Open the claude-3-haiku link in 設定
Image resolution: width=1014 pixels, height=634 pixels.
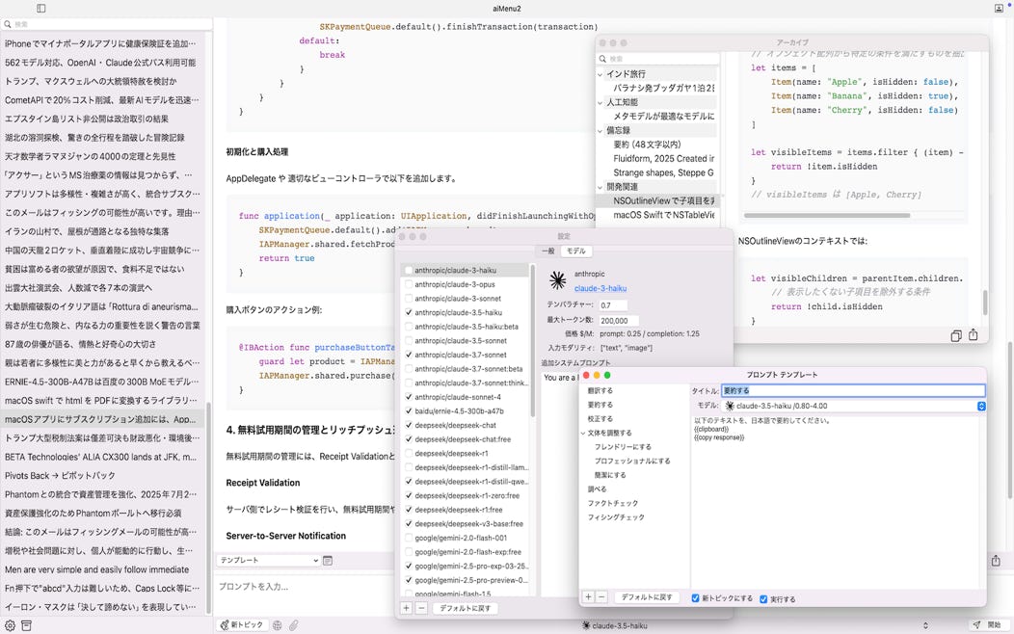tap(600, 288)
